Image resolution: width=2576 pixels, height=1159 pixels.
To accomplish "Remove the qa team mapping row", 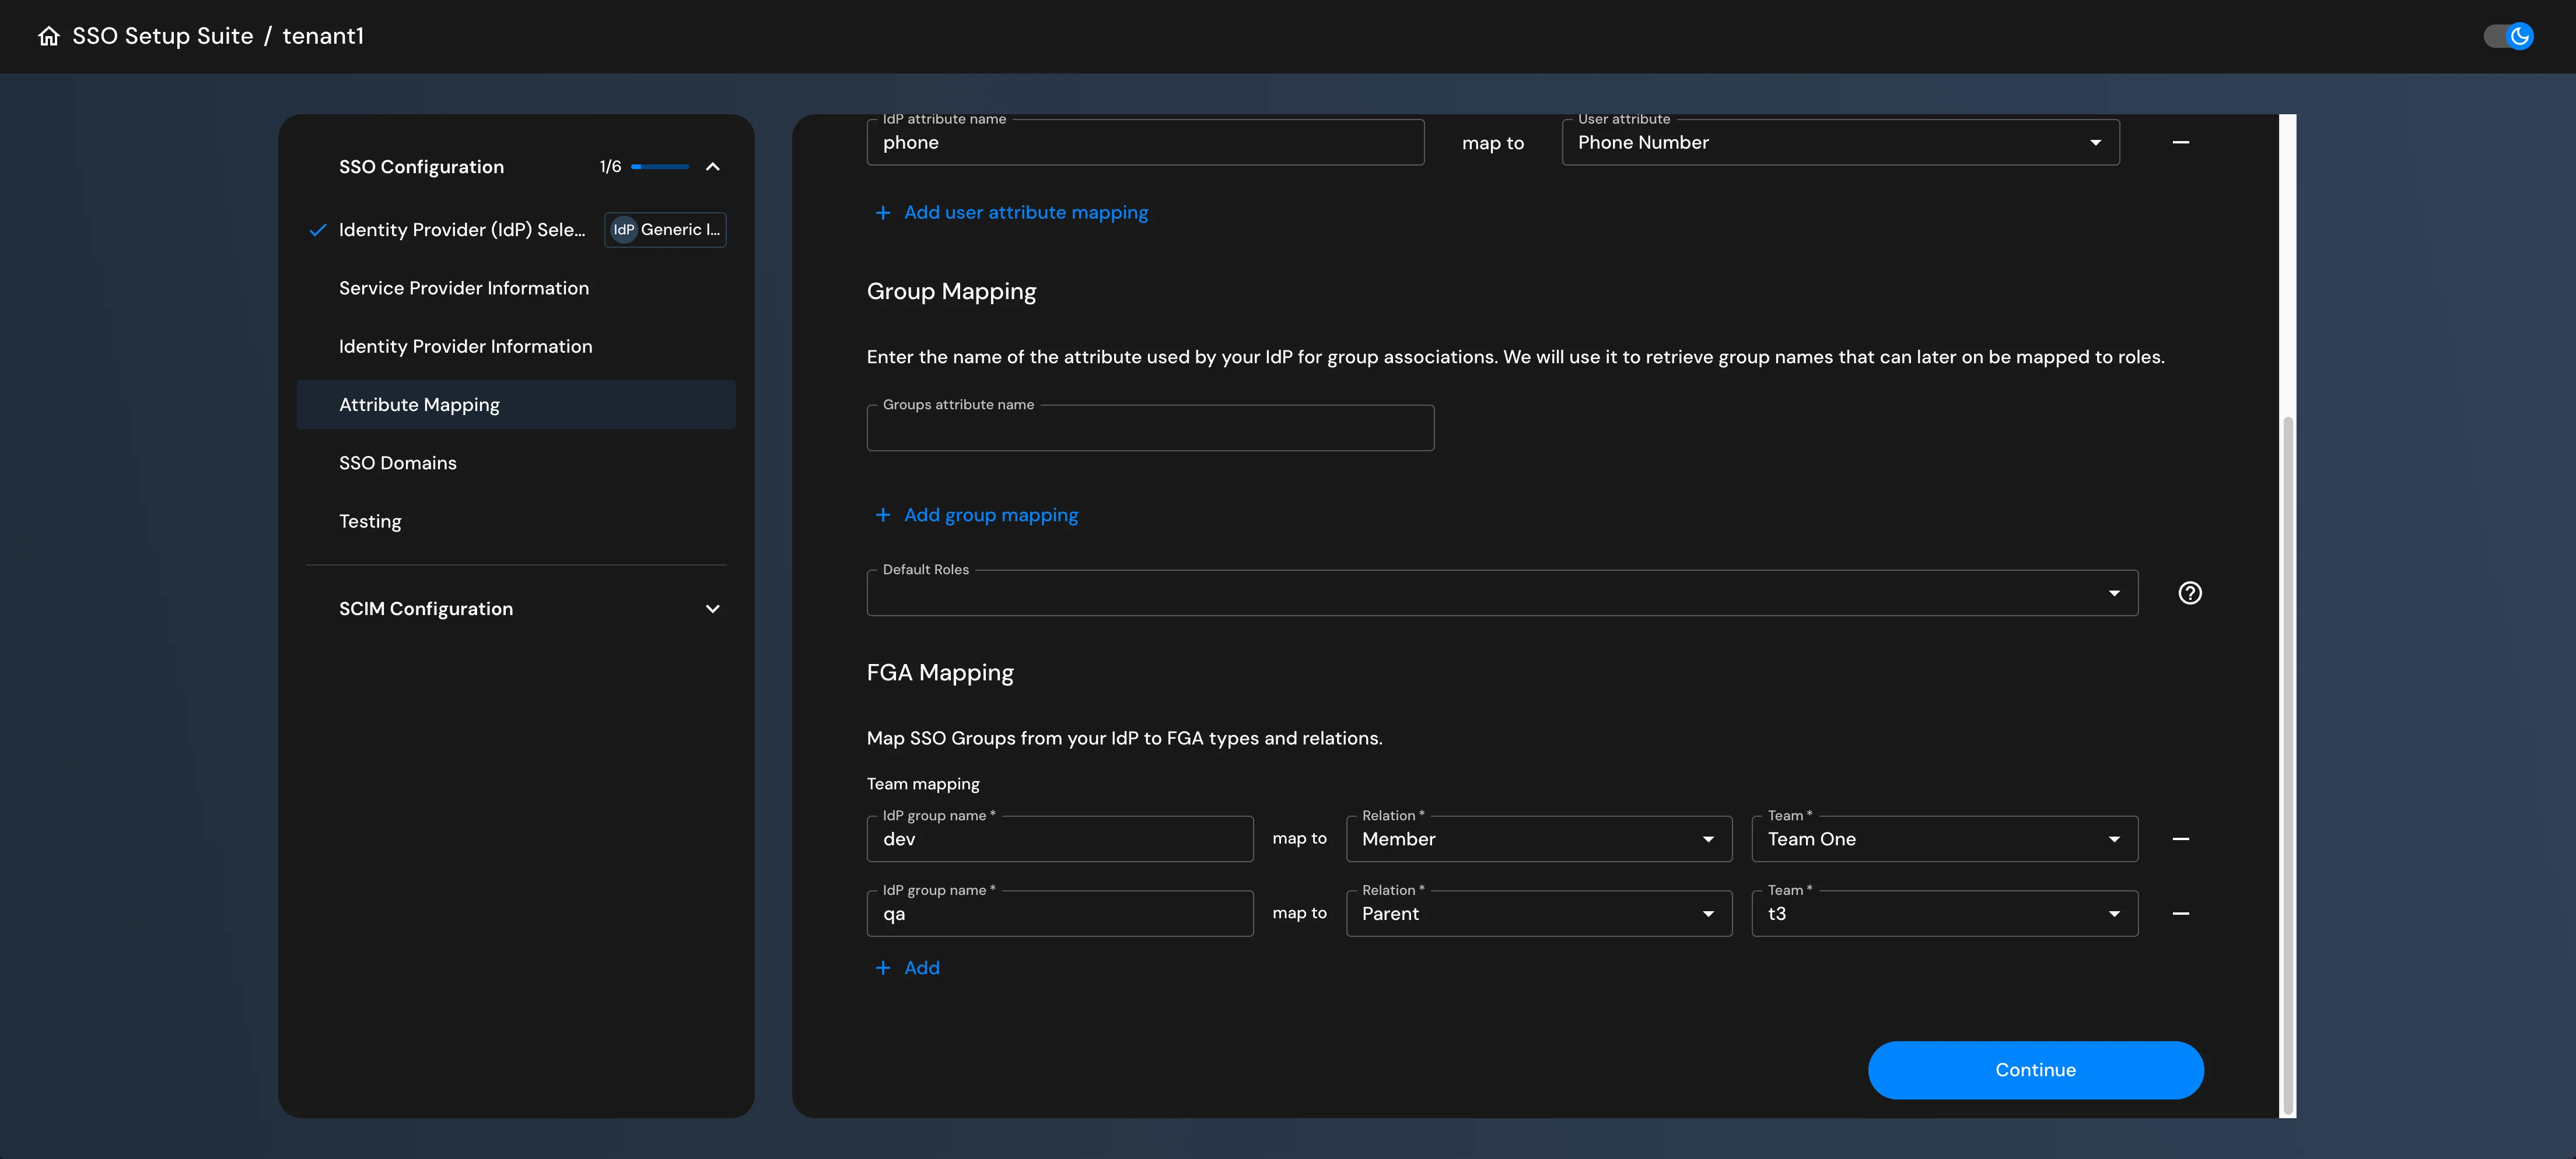I will point(2180,914).
